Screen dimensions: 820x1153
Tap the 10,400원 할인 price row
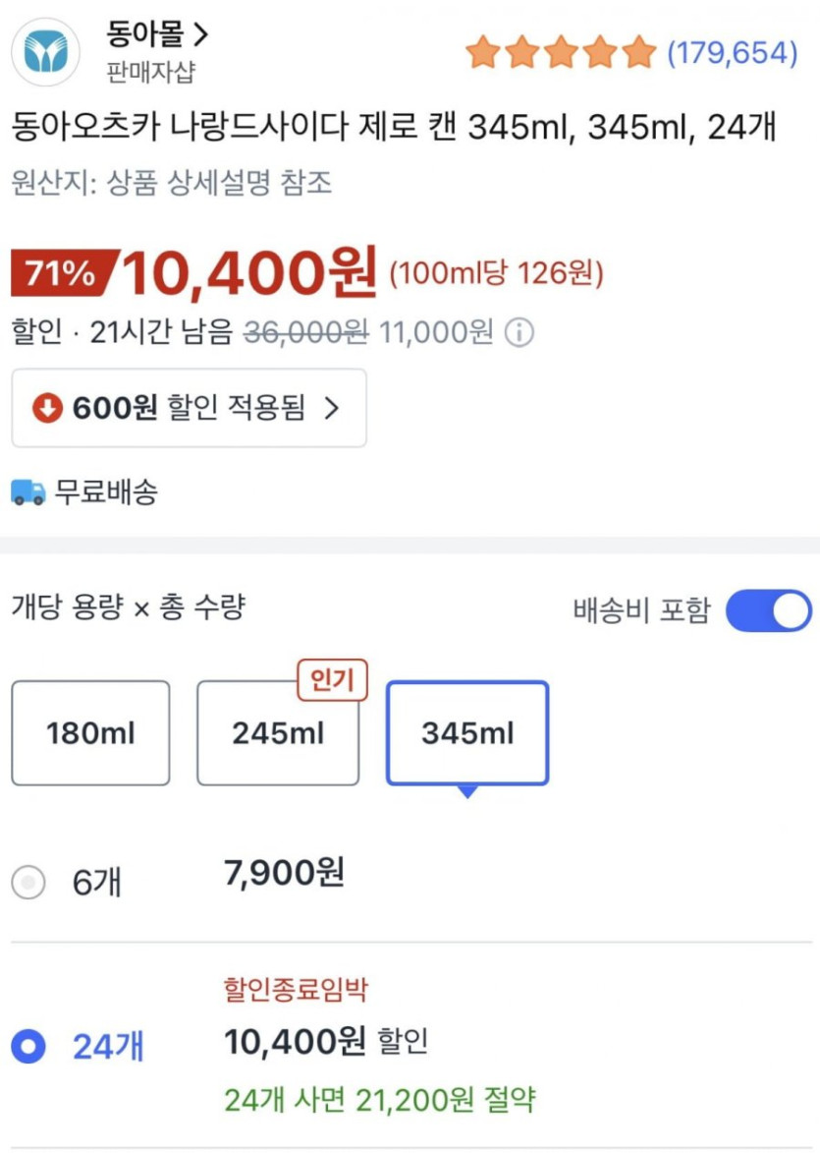point(325,1041)
